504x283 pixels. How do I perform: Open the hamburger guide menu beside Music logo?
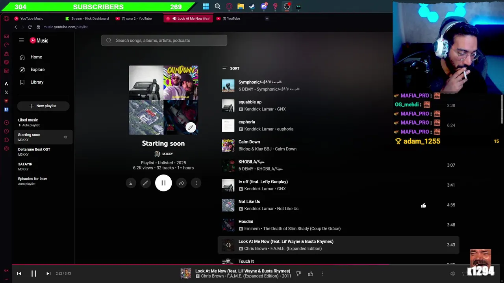[21, 40]
